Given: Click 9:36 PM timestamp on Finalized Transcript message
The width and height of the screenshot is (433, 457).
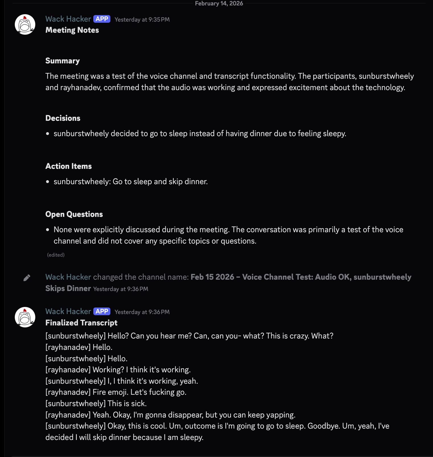Looking at the screenshot, I should [x=142, y=312].
